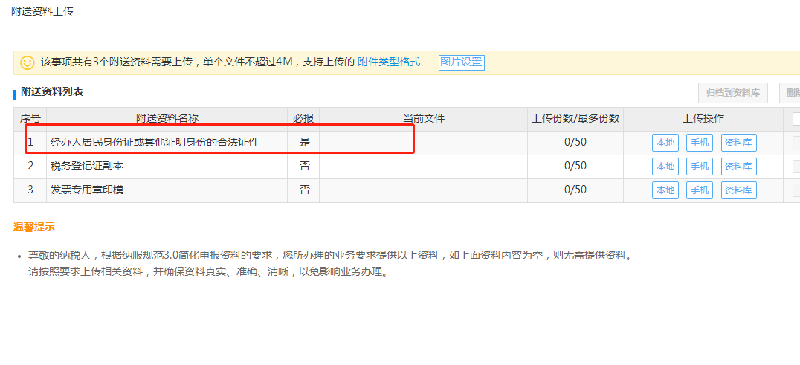Image resolution: width=800 pixels, height=365 pixels.
Task: Choose 资料库 for the 经办人居民身份证 row
Action: coord(738,143)
